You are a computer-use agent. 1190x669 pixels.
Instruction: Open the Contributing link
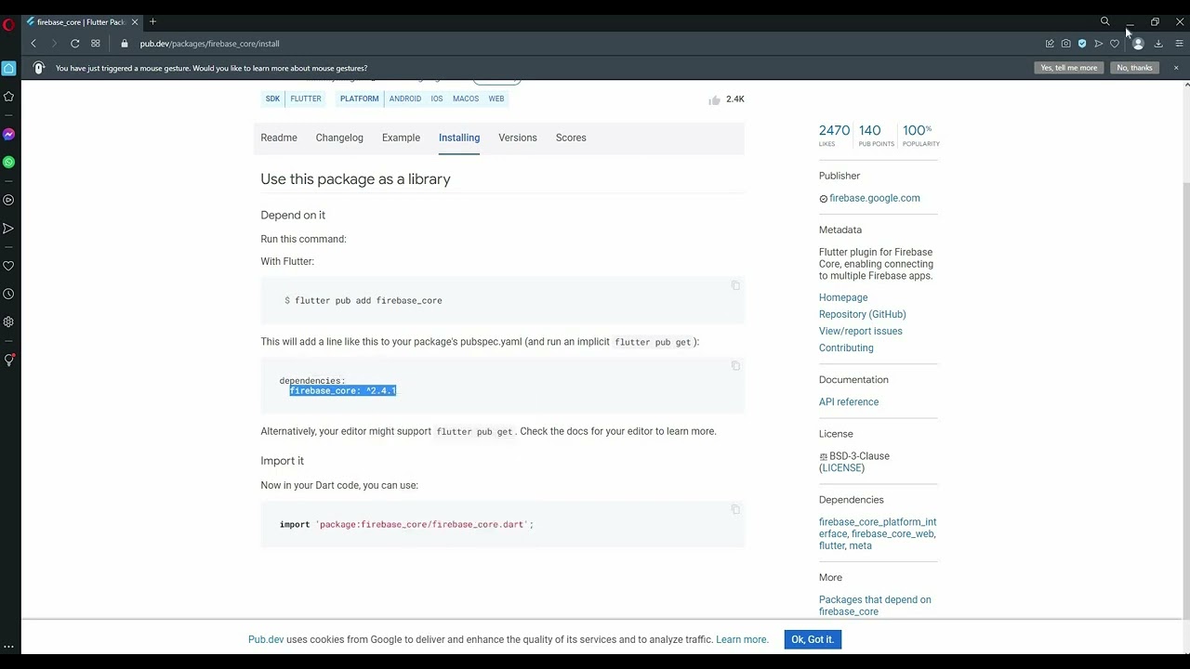pos(846,348)
